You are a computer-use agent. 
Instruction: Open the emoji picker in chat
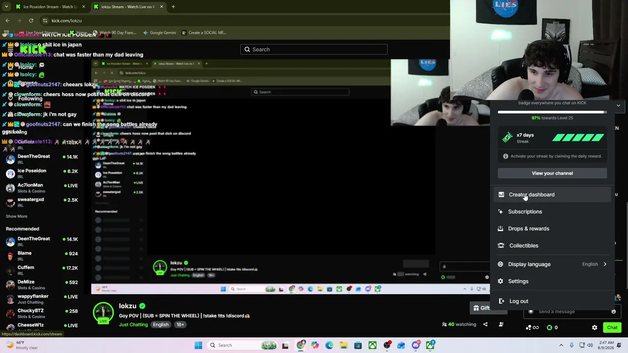click(x=614, y=312)
